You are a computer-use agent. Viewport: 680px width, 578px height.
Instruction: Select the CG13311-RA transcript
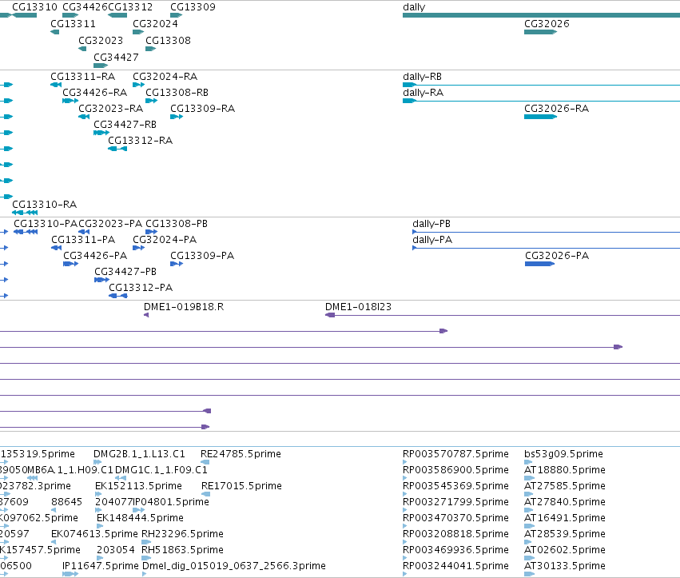coord(56,85)
